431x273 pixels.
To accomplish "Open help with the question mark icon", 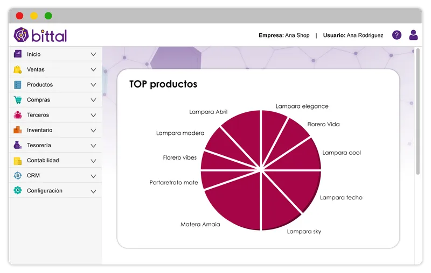I will tap(397, 35).
